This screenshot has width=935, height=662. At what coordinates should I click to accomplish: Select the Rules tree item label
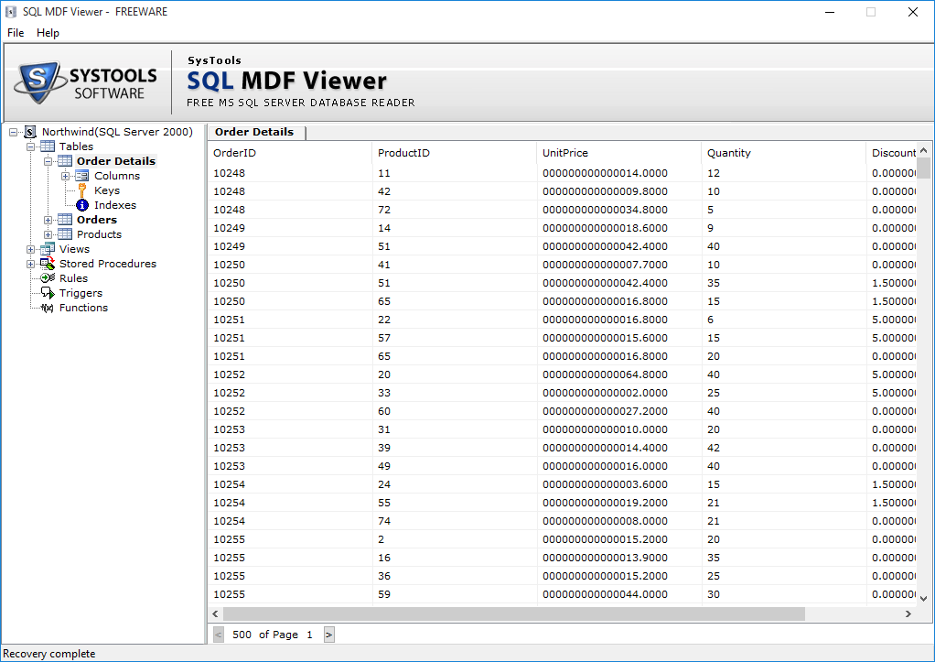pyautogui.click(x=73, y=278)
